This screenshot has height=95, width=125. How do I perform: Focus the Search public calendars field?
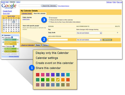10,54
